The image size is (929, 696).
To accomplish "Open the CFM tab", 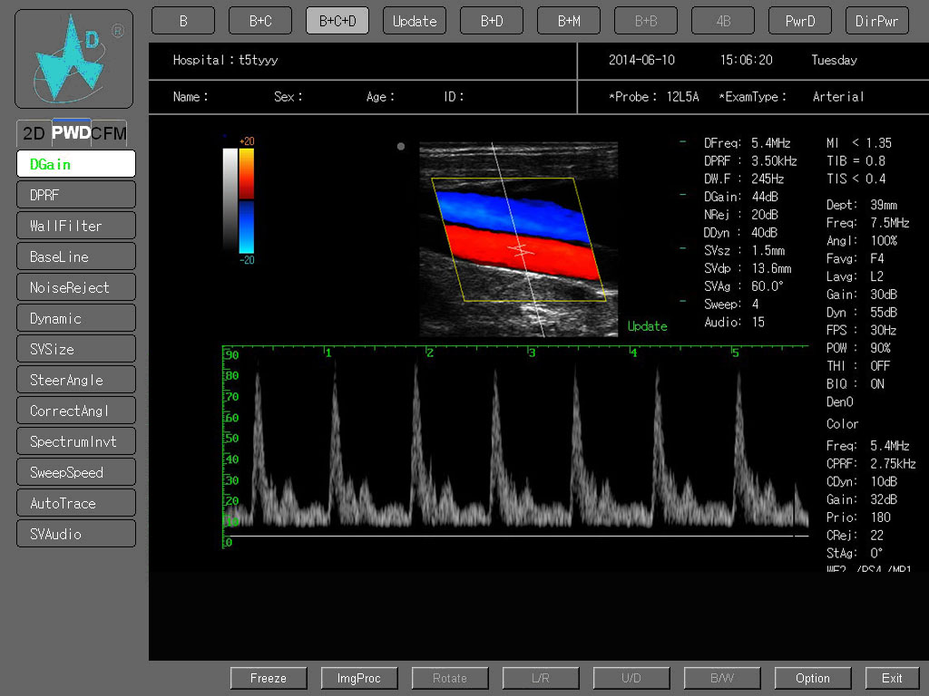I will [109, 134].
